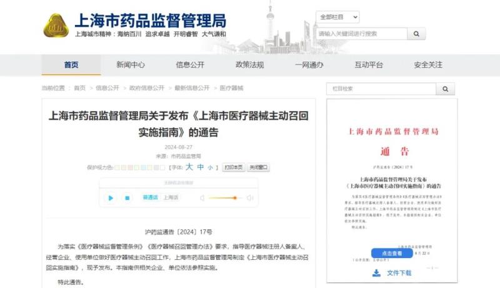The height and width of the screenshot is (288, 500).
Task: Switch audio language to 上海话
Action: [x=171, y=198]
